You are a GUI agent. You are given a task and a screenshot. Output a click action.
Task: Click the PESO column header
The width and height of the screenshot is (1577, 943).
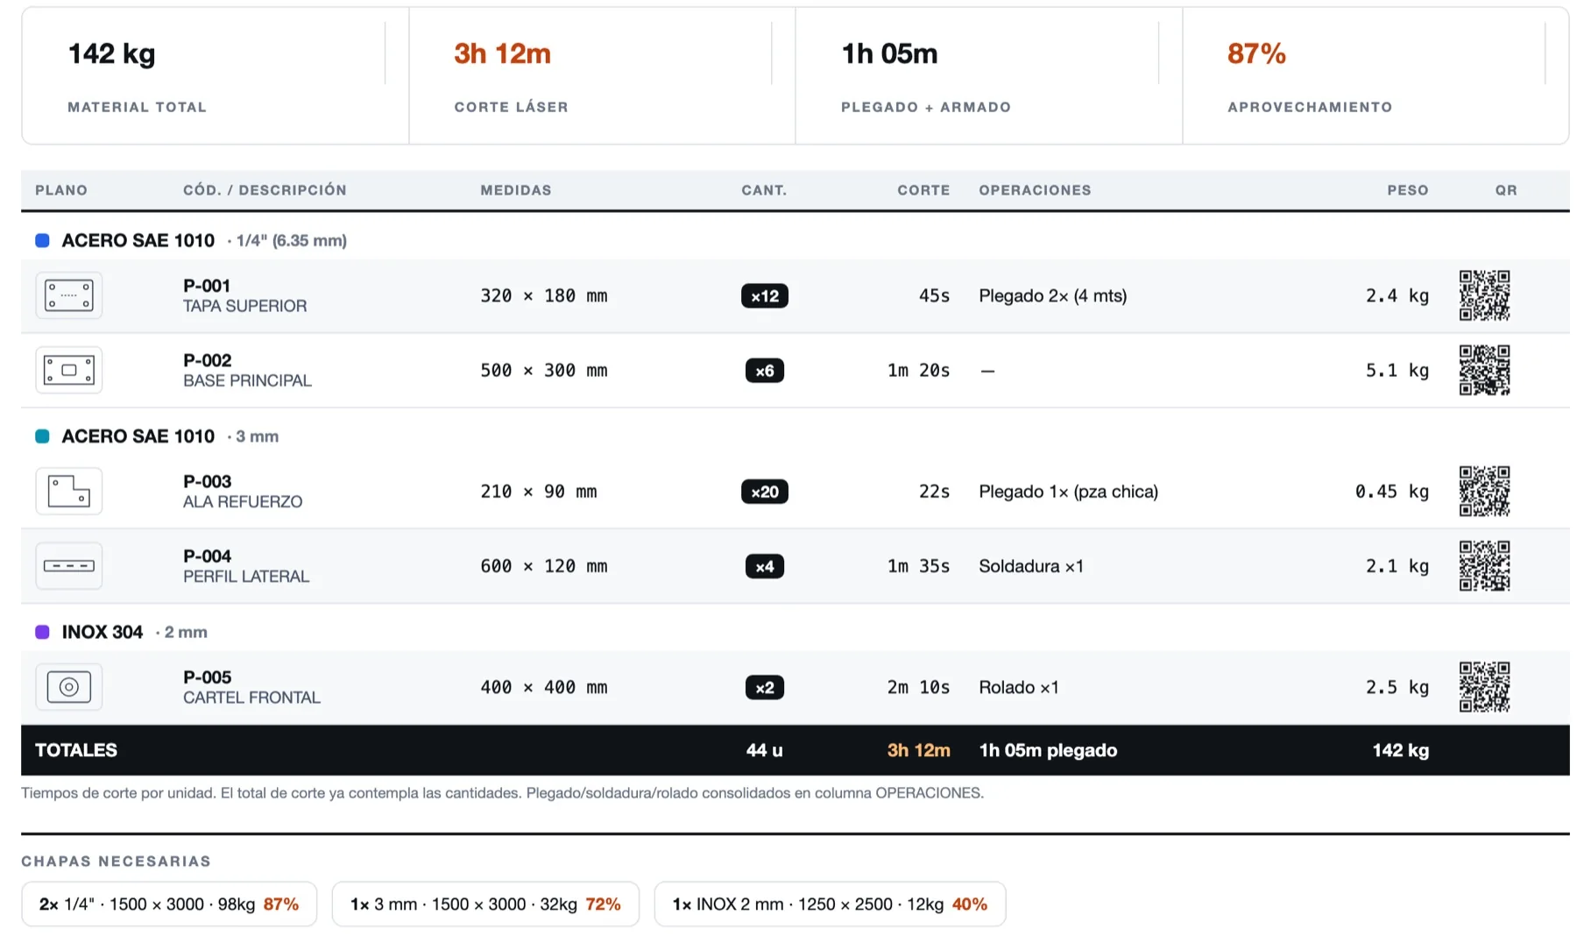click(1407, 190)
